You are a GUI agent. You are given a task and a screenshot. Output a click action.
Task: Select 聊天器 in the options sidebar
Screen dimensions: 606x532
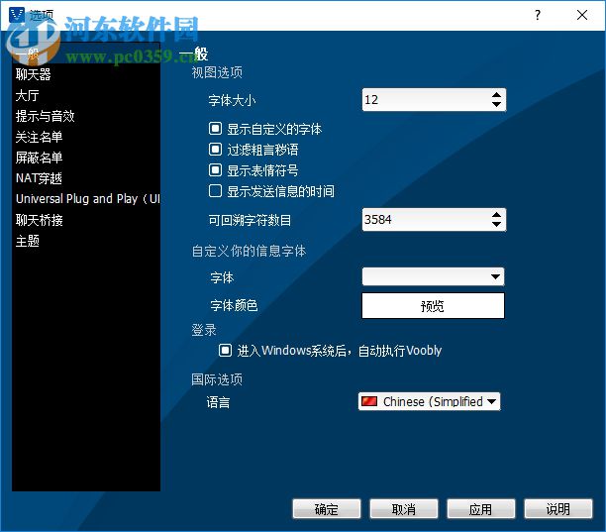click(86, 74)
